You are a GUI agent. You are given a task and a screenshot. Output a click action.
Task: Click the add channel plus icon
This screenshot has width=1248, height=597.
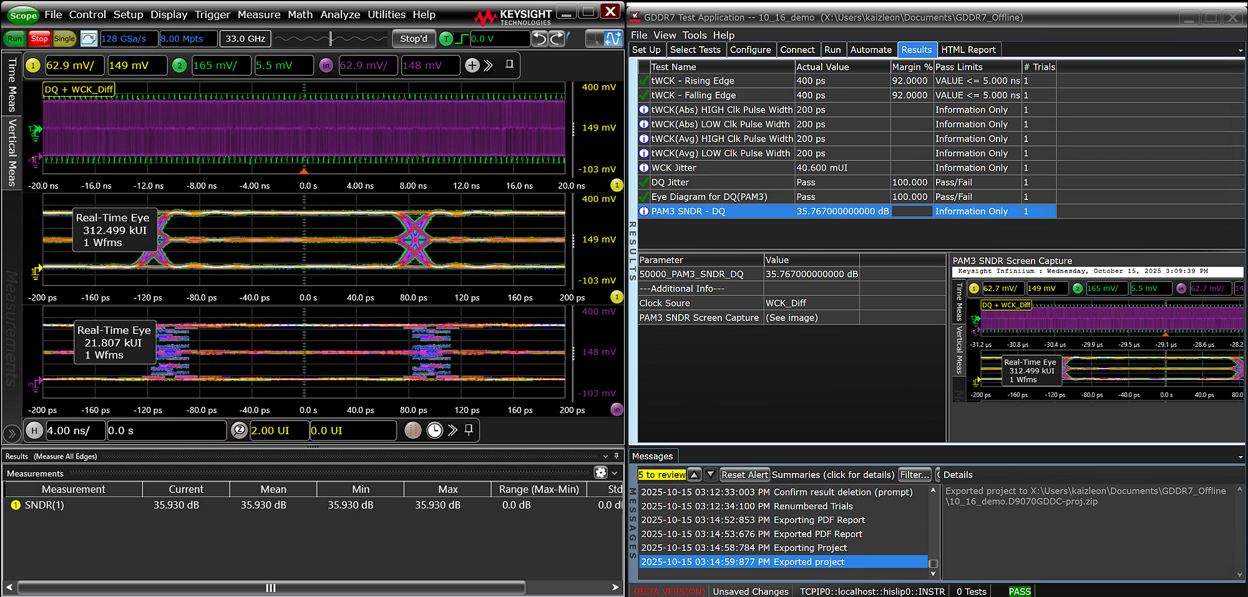[x=472, y=65]
